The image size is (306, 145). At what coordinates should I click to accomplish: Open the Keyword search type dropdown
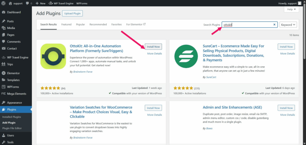pyautogui.click(x=288, y=25)
